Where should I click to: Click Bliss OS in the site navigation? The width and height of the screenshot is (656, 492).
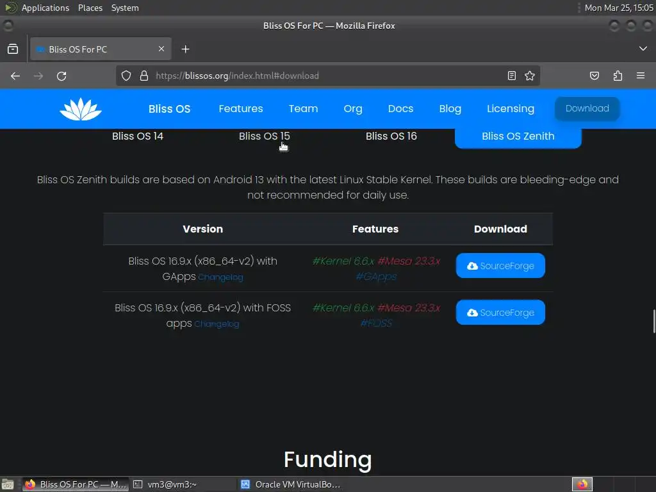[x=169, y=109]
